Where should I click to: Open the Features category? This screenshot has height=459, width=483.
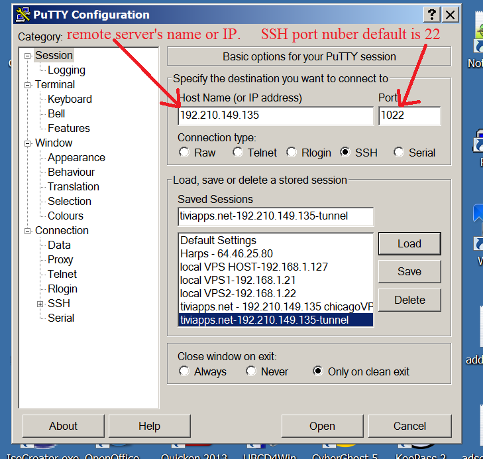(x=69, y=128)
